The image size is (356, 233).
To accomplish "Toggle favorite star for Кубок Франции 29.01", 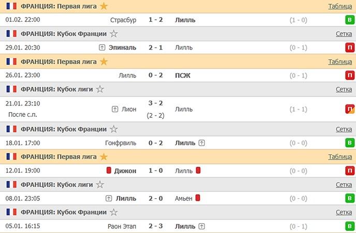I will click(114, 34).
